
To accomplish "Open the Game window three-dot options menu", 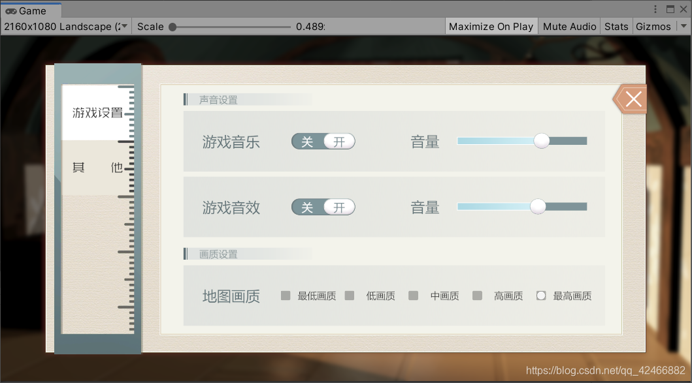I will [x=655, y=9].
